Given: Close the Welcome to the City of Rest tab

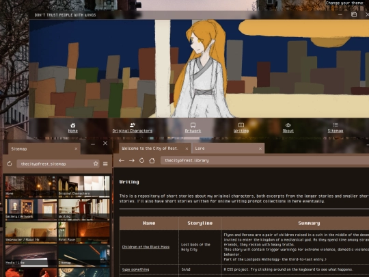Looking at the screenshot, I should click(187, 148).
